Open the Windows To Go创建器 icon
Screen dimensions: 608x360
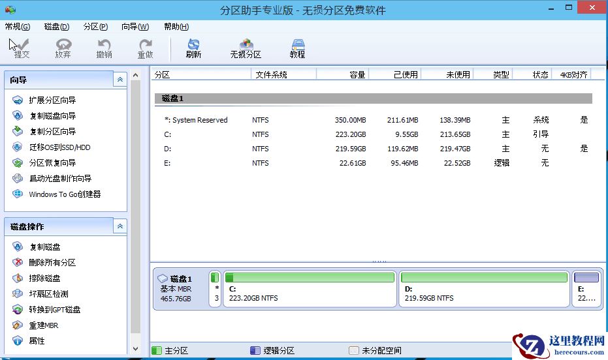pyautogui.click(x=18, y=194)
